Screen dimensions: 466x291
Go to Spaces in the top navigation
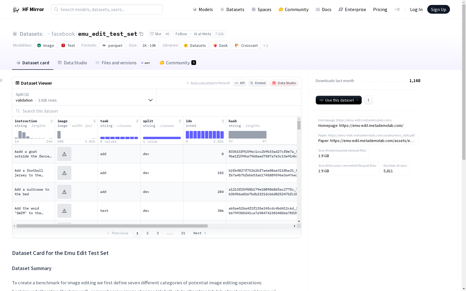[x=262, y=10]
